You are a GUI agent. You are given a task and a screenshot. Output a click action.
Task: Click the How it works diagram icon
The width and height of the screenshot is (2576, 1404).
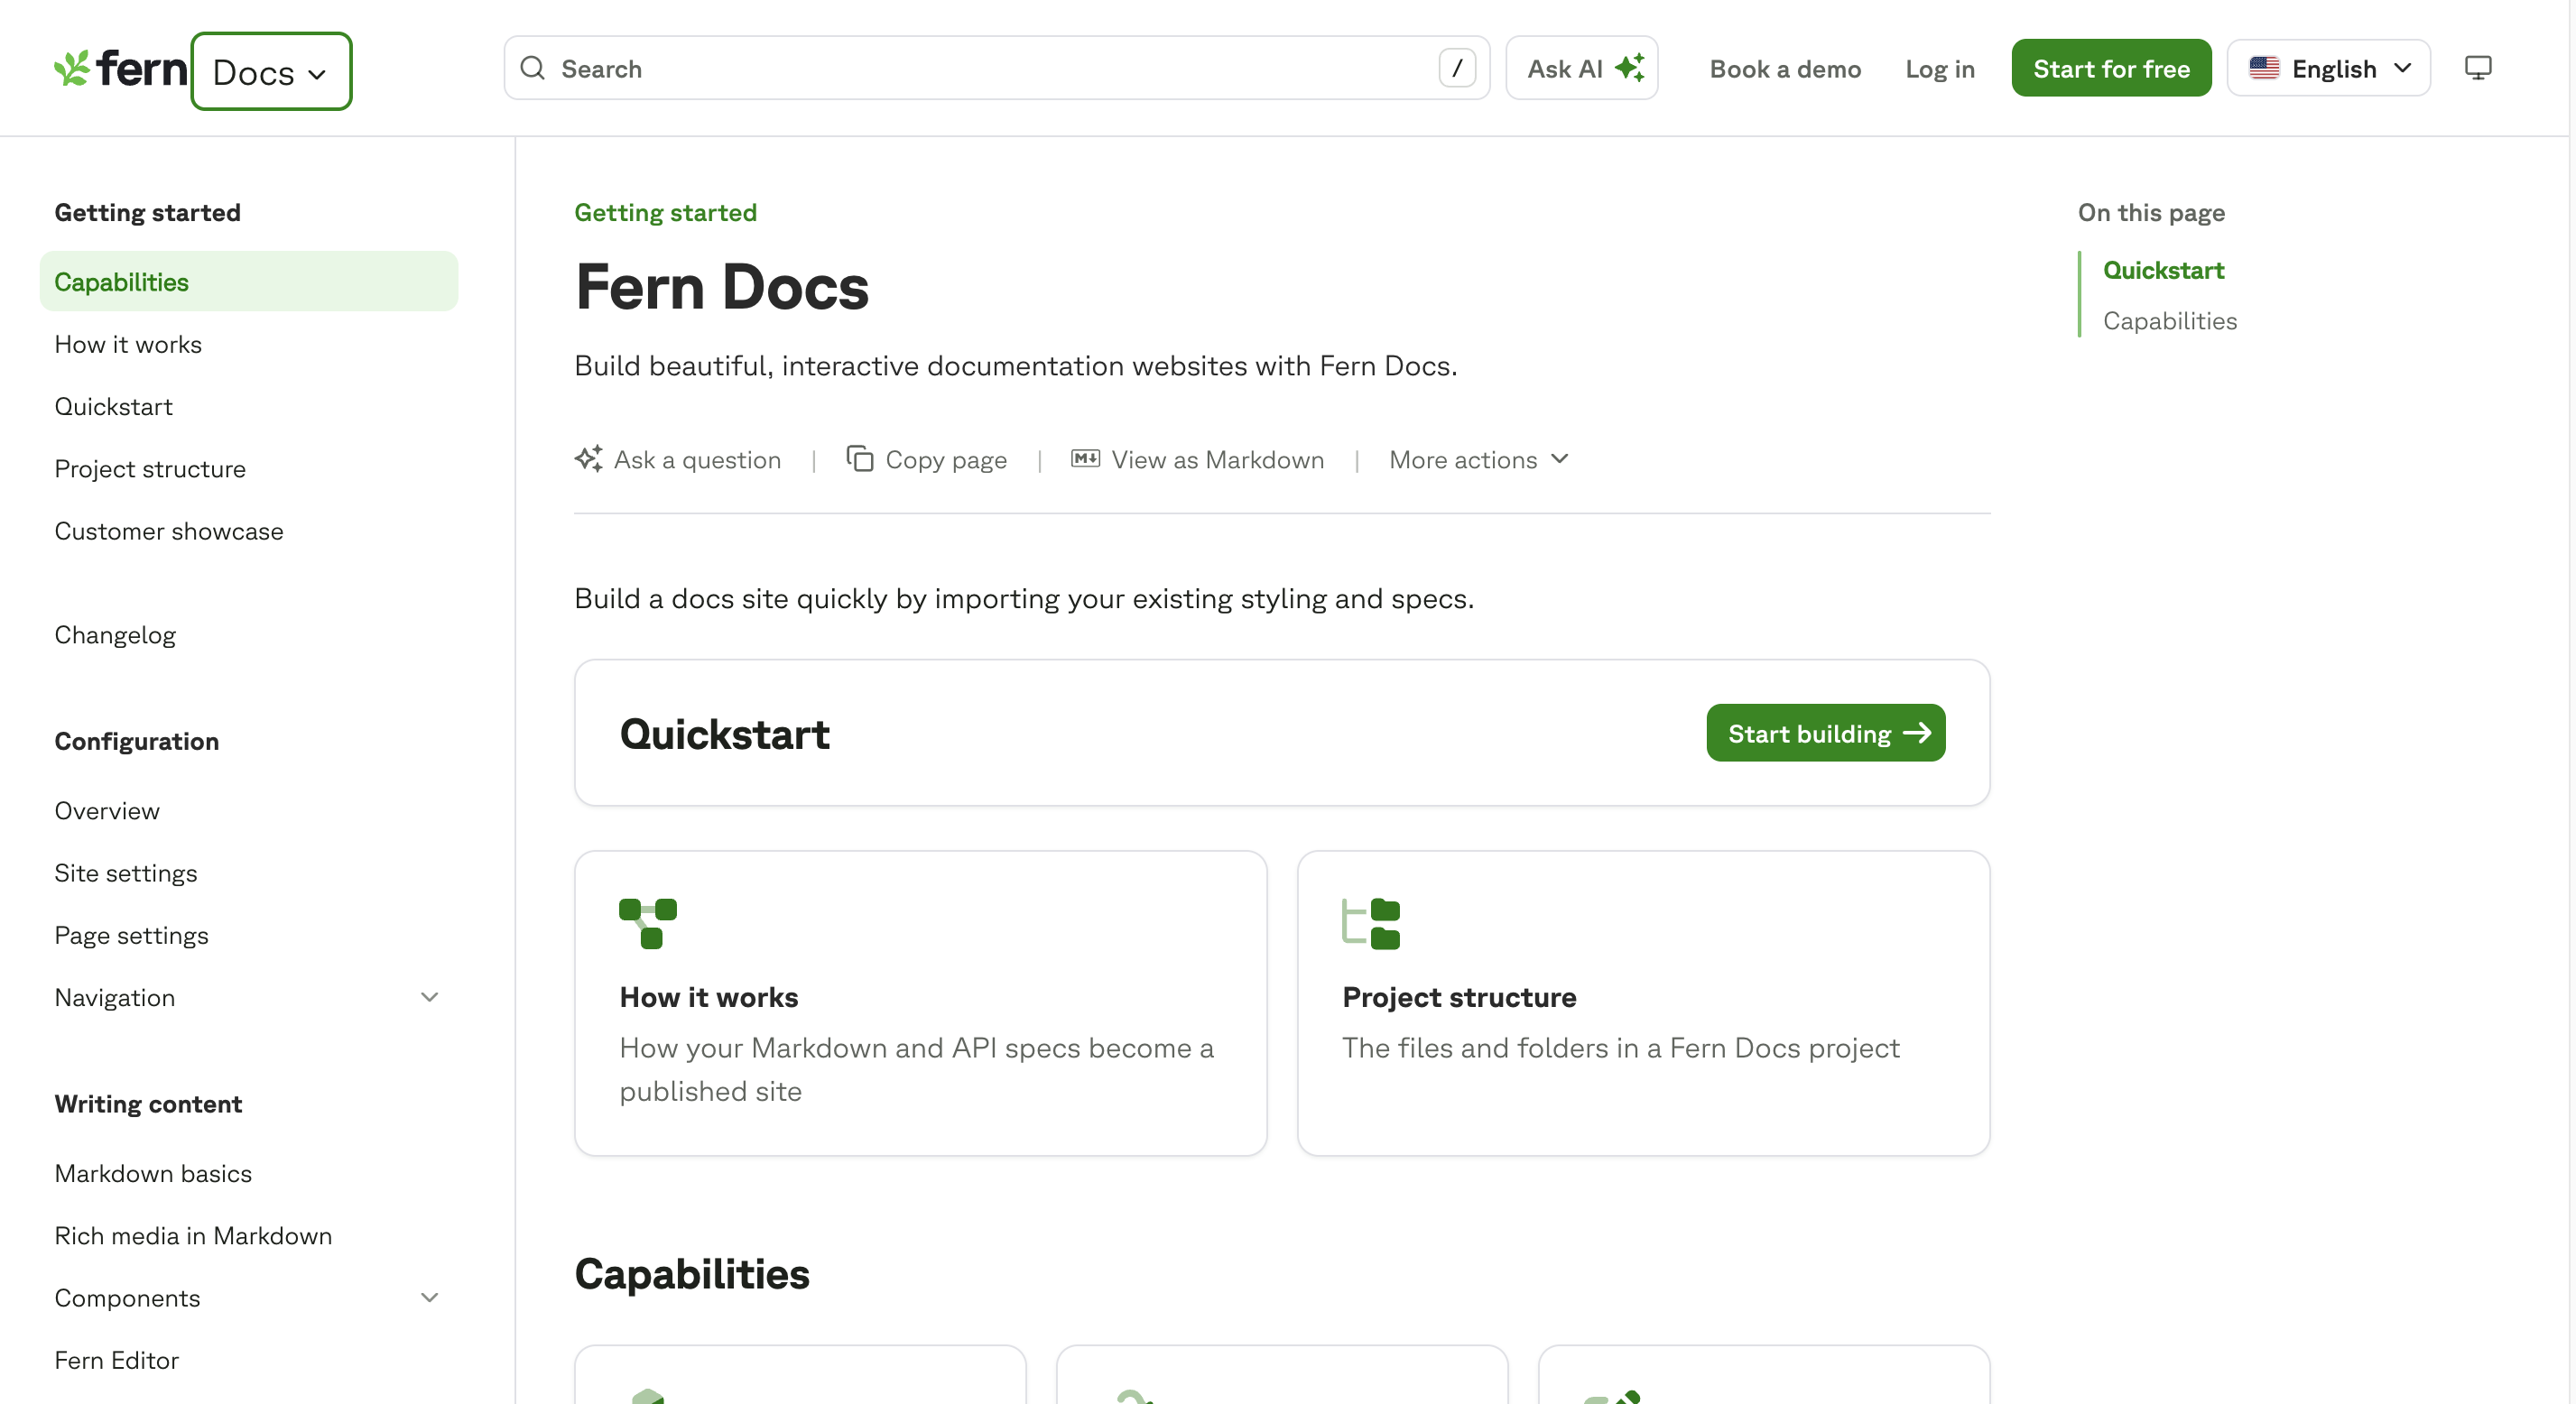648,923
